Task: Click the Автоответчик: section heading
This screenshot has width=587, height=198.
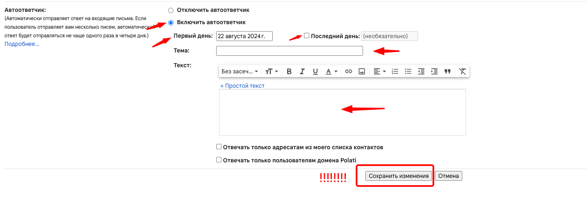Action: 25,10
